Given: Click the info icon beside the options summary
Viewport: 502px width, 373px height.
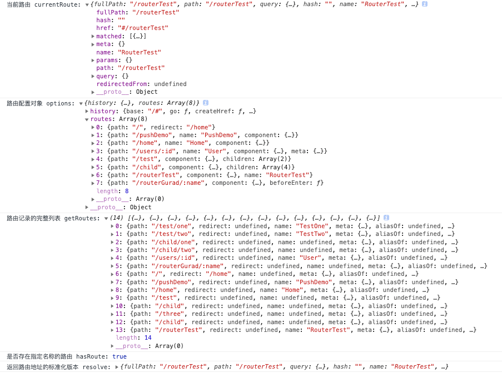Looking at the screenshot, I should click(x=206, y=103).
